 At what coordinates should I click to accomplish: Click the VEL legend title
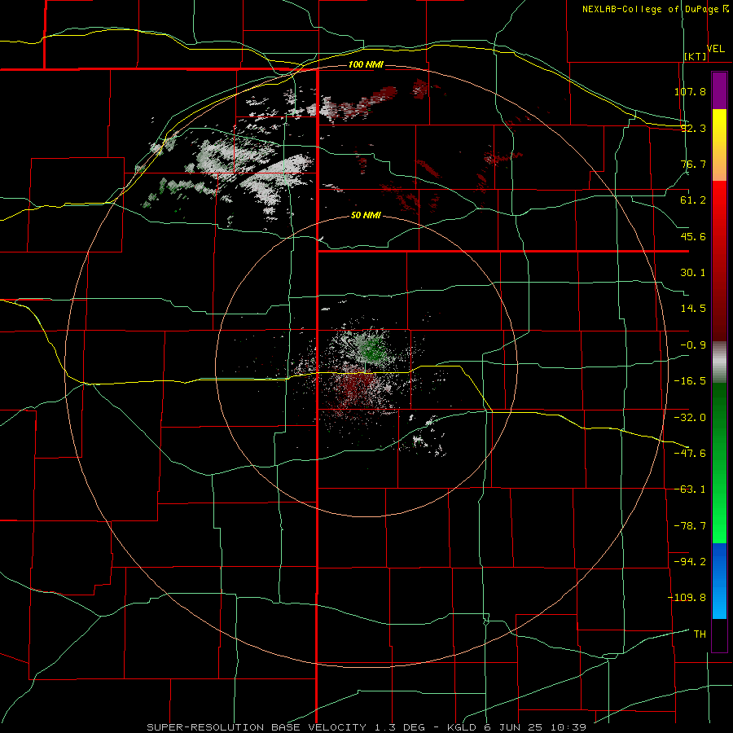point(716,48)
